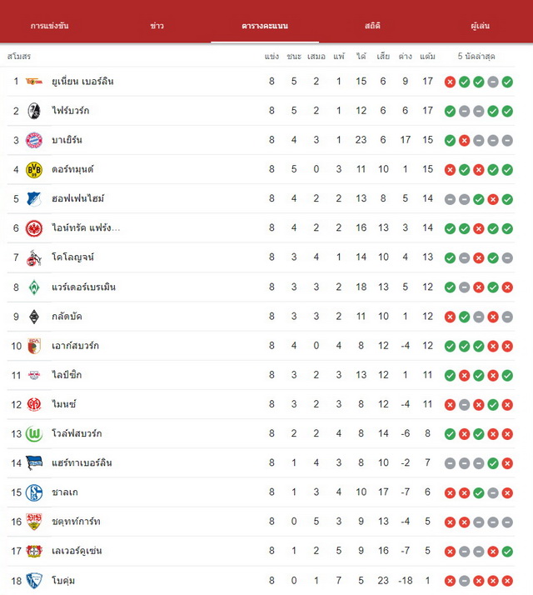
Task: Open the ข่าว news tab
Action: pos(157,26)
